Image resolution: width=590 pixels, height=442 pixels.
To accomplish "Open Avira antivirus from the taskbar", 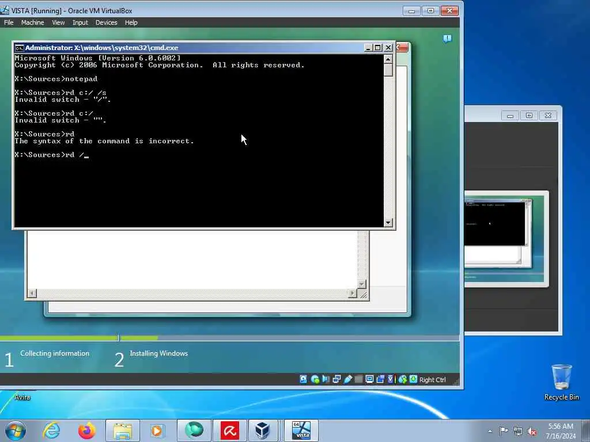I will click(x=229, y=430).
